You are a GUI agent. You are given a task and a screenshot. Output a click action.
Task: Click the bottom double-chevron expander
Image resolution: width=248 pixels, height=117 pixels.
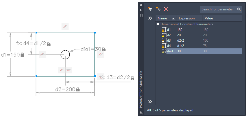(150, 102)
